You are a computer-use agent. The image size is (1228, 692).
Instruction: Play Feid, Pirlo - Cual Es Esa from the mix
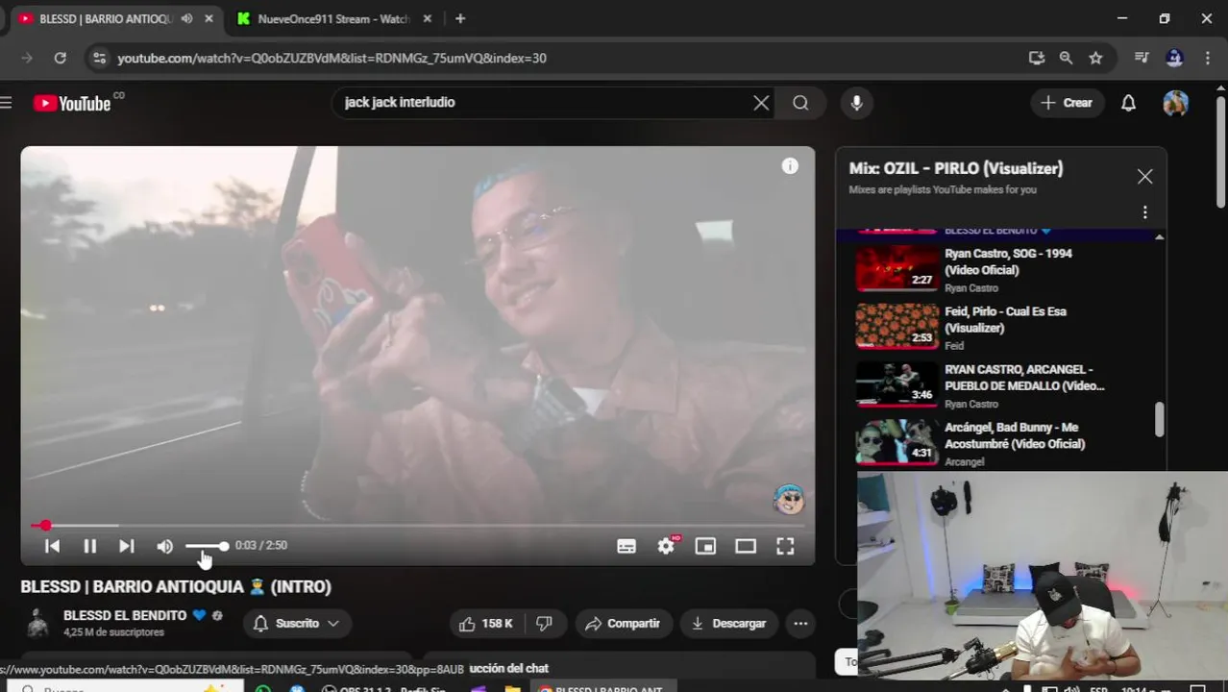tap(999, 327)
